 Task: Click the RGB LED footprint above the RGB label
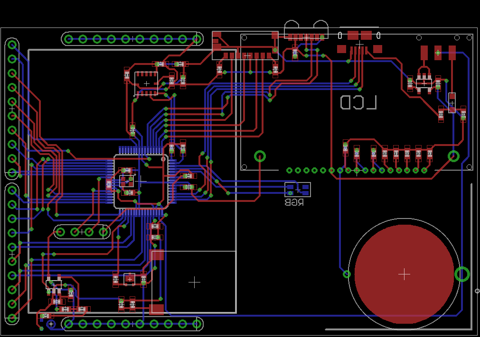point(298,190)
